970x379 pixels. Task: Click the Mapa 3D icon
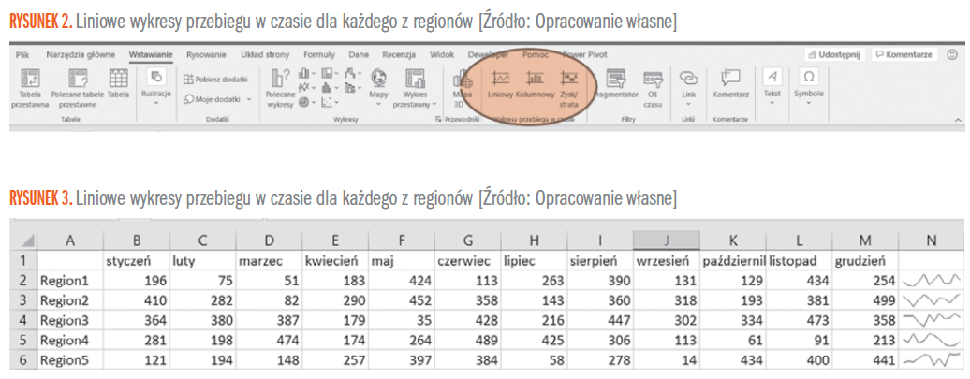click(x=462, y=86)
